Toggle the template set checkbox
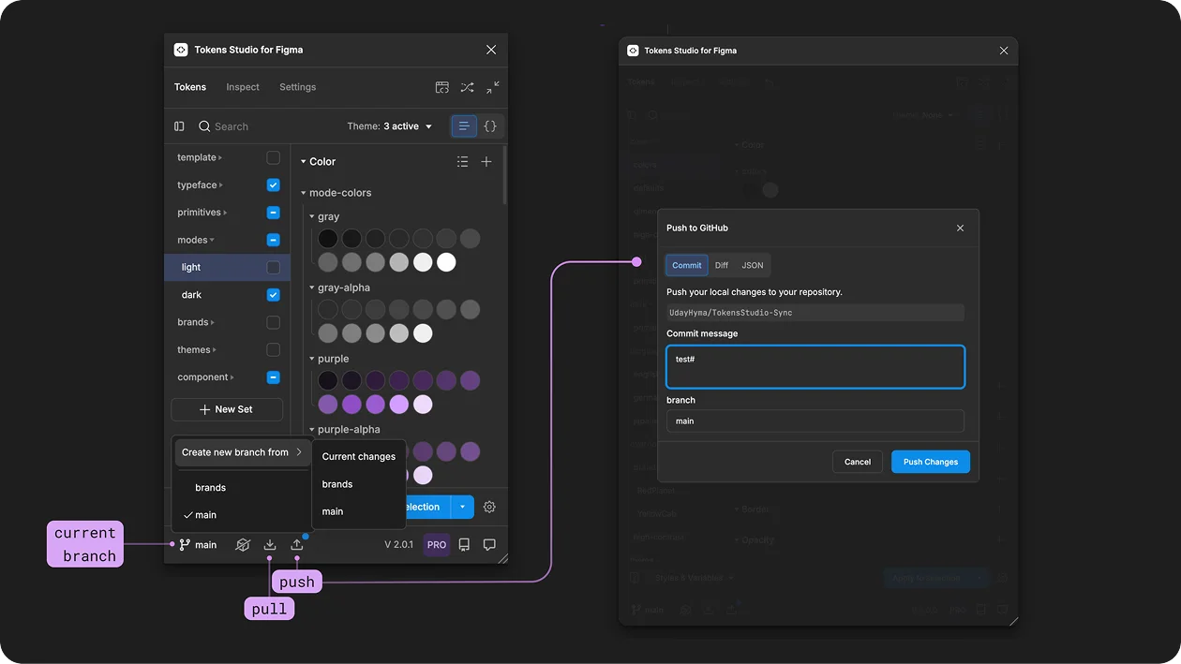The image size is (1181, 664). (x=274, y=157)
